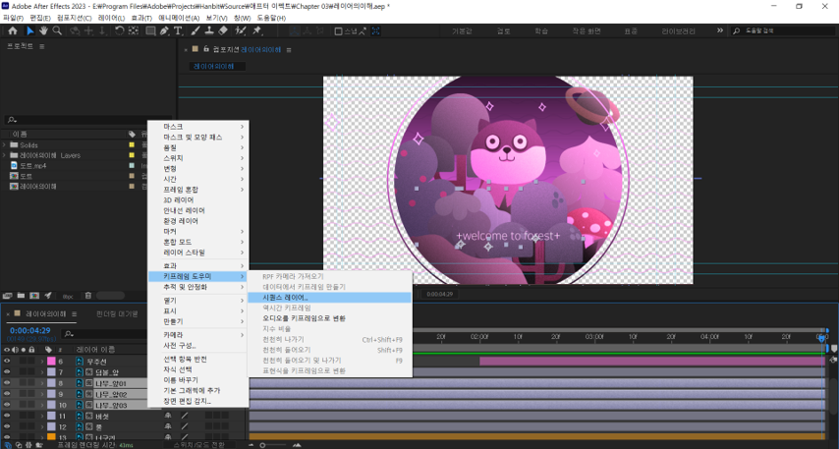Click the Home icon in the toolbar
Image resolution: width=839 pixels, height=449 pixels.
13,31
